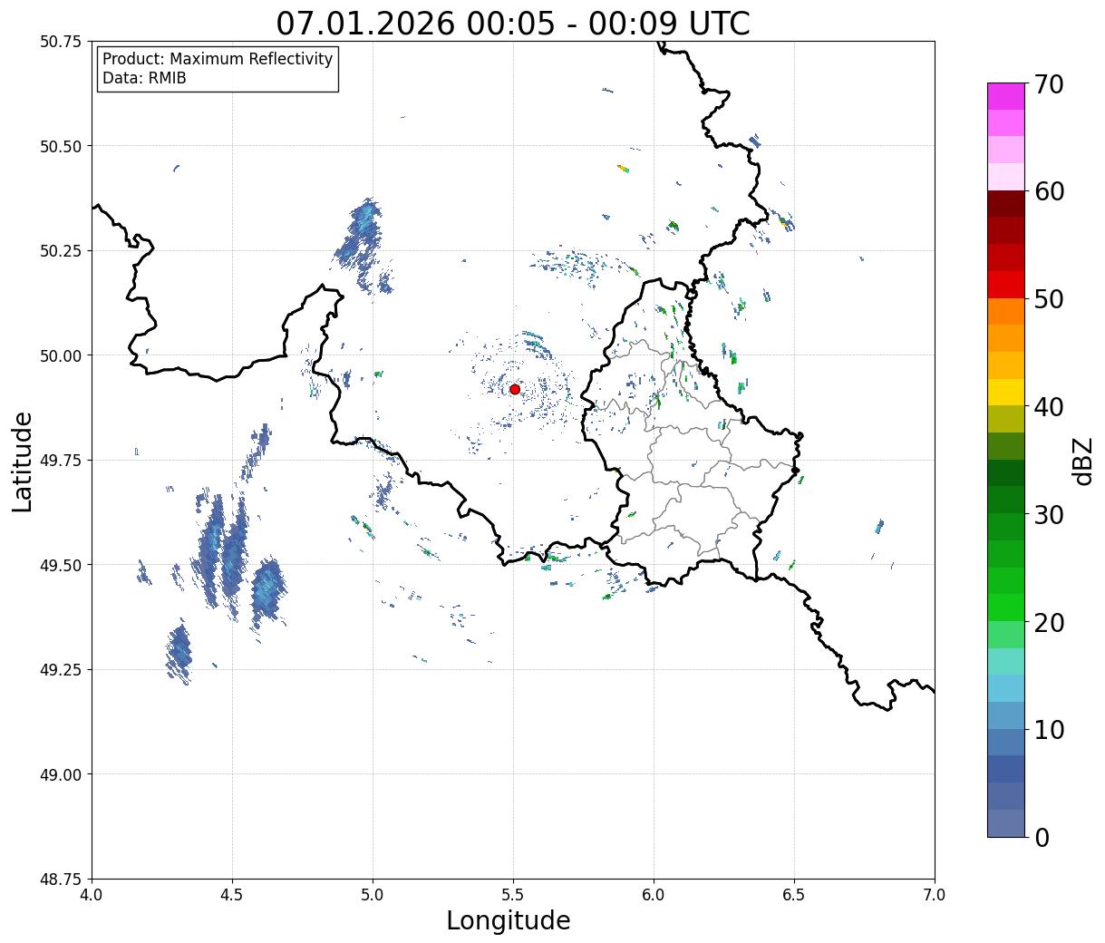Click the 50 tick on colorbar
Viewport: 1105px width, 943px height.
click(1048, 299)
